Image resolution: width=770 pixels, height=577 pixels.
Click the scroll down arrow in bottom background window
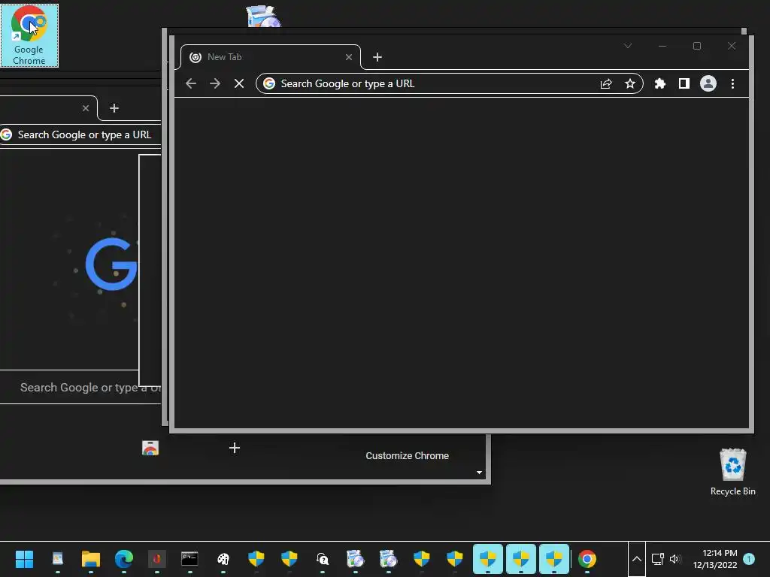tap(479, 473)
